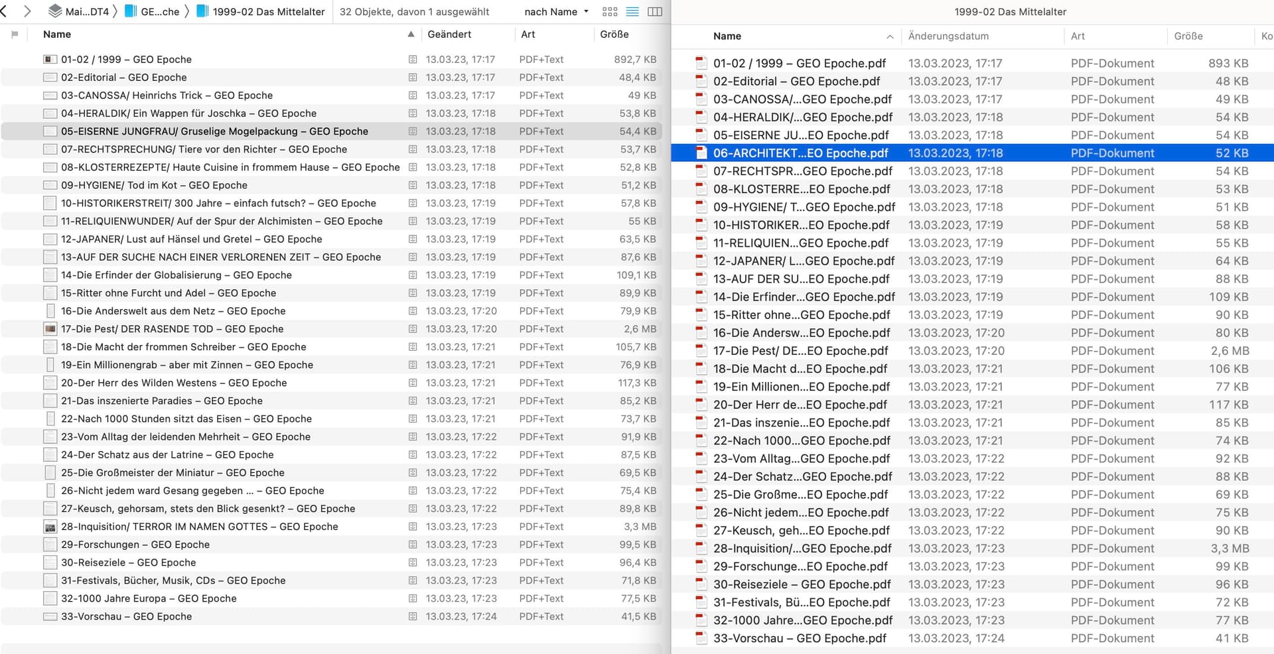This screenshot has width=1274, height=654.
Task: Switch to icon grid view
Action: pos(610,11)
